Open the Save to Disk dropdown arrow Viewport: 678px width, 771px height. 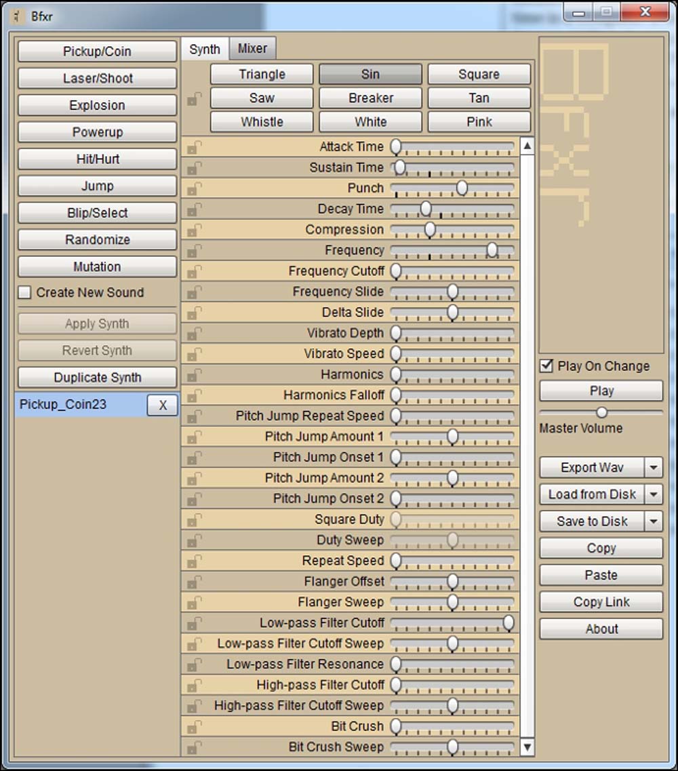point(654,521)
